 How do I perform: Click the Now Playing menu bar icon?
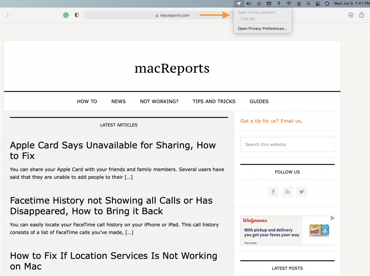(259, 4)
